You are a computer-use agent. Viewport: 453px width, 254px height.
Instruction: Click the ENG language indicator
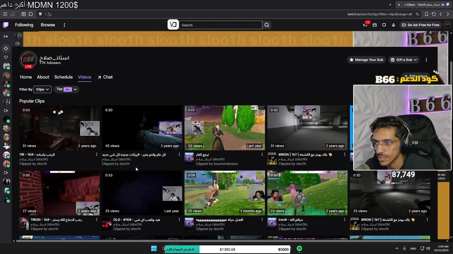click(x=413, y=249)
